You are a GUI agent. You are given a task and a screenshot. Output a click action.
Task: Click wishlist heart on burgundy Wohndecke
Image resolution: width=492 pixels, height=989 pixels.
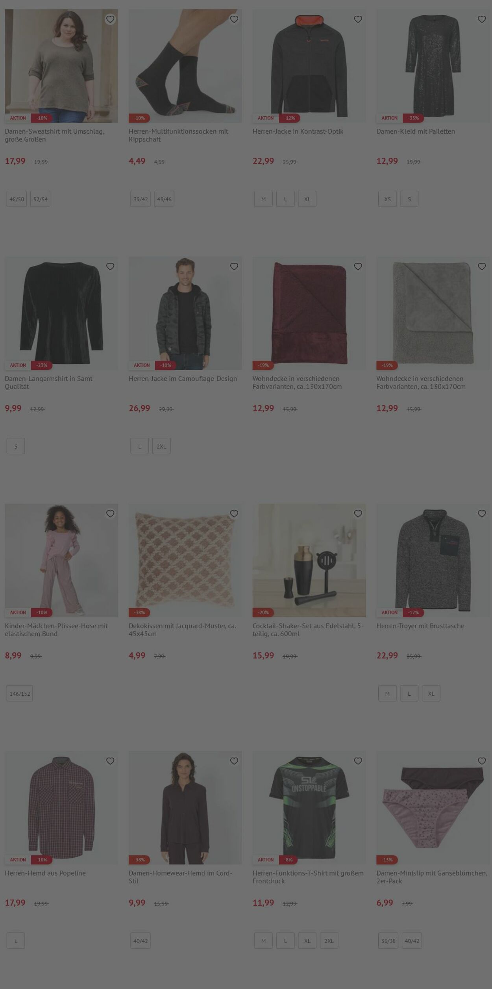pos(358,266)
